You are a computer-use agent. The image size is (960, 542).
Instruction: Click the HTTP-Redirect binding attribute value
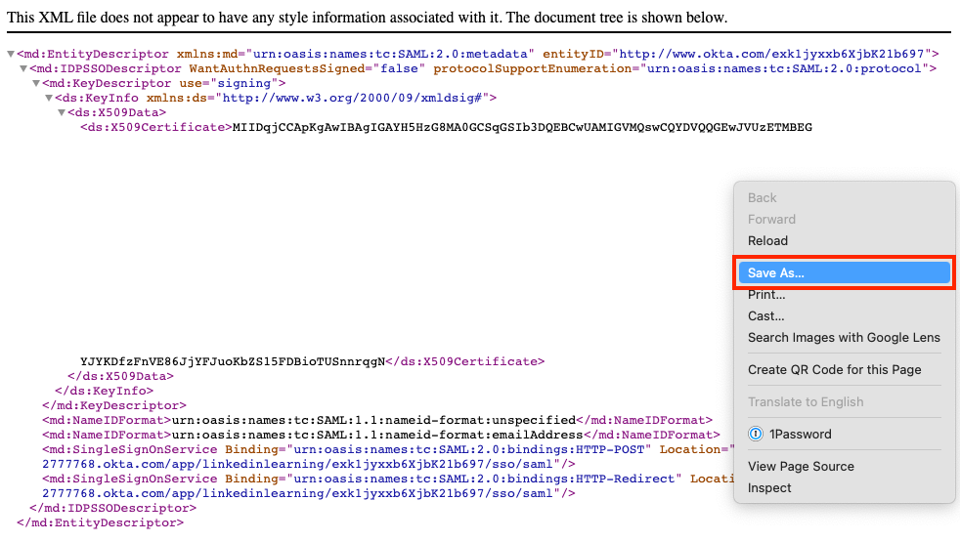tap(484, 479)
